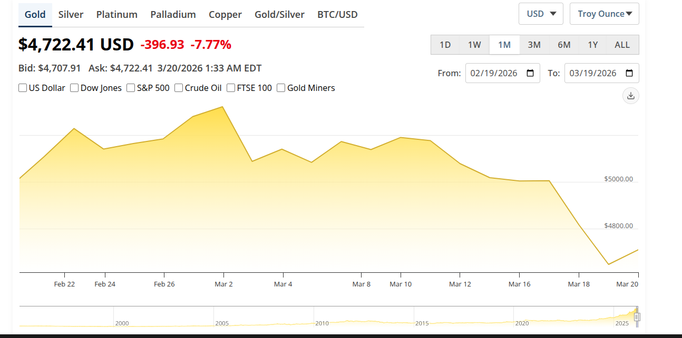
Task: Click the From date input 02/19/2026
Action: [503, 73]
